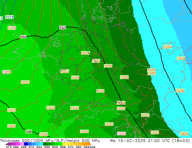Click the 474 legend value

click(9, 147)
